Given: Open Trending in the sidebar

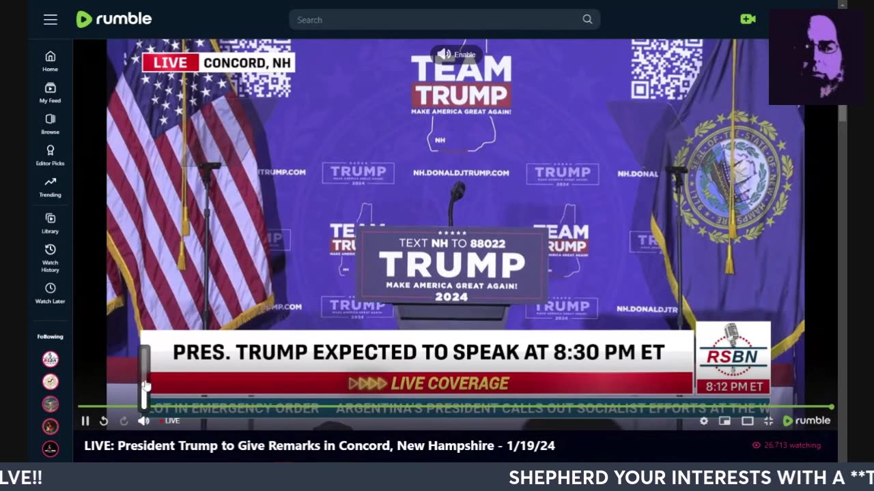Looking at the screenshot, I should (50, 186).
